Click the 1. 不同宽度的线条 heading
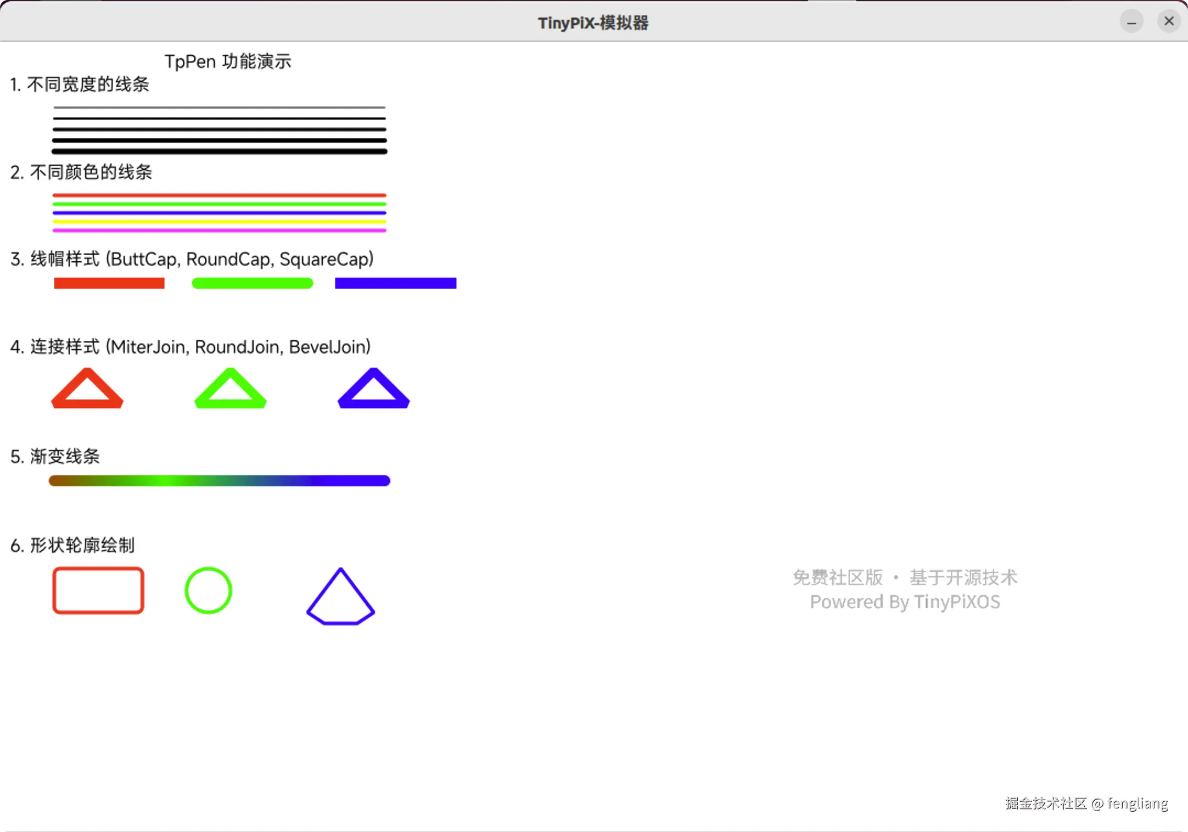Screen dimensions: 1188x832 coord(80,85)
